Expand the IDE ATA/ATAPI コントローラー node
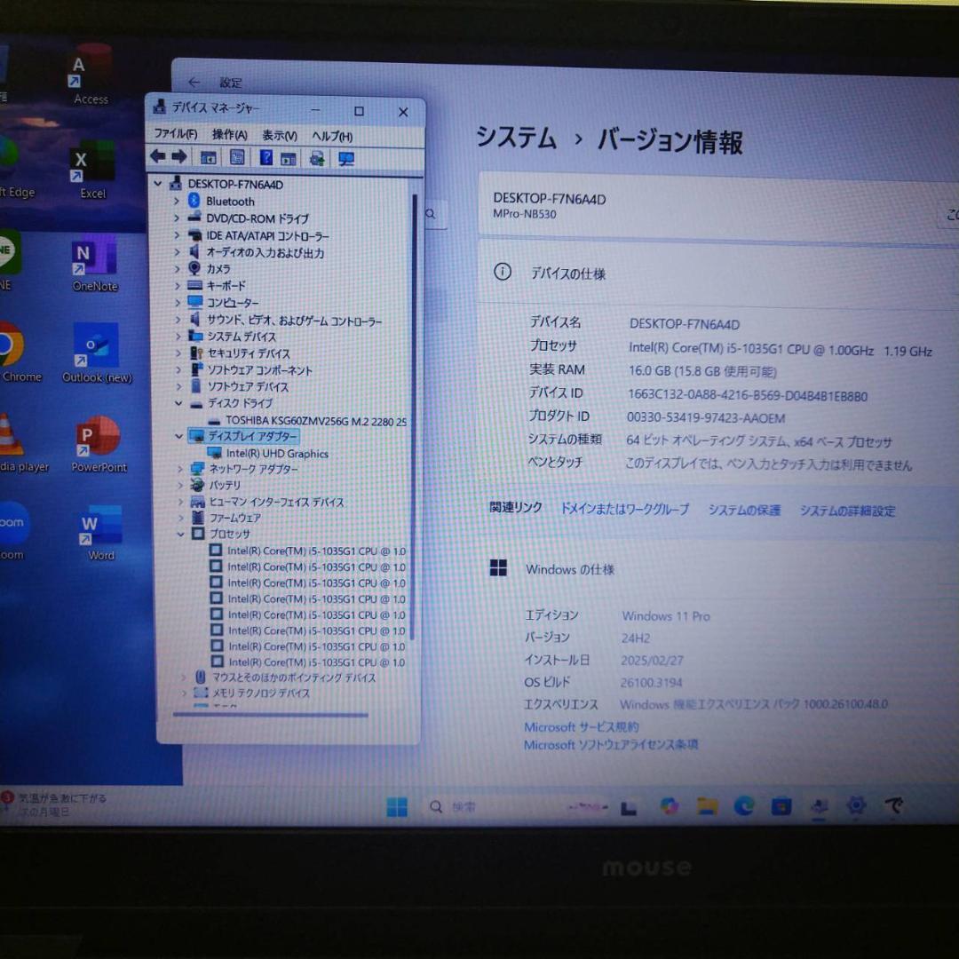 (177, 234)
